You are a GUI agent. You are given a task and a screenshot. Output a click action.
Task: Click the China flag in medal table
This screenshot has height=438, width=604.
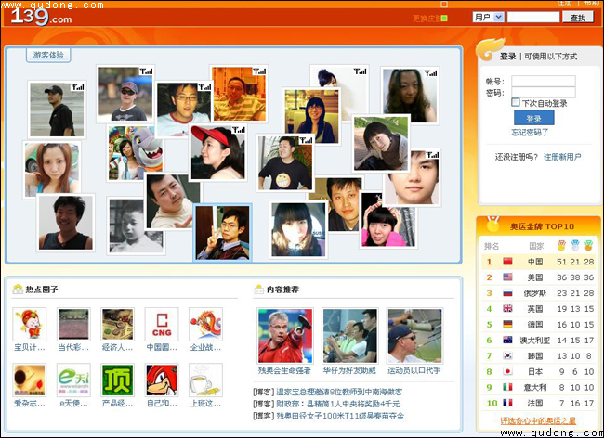pos(507,262)
